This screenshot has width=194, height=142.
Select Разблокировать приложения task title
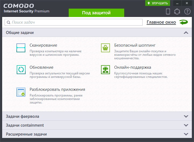(x=57, y=89)
